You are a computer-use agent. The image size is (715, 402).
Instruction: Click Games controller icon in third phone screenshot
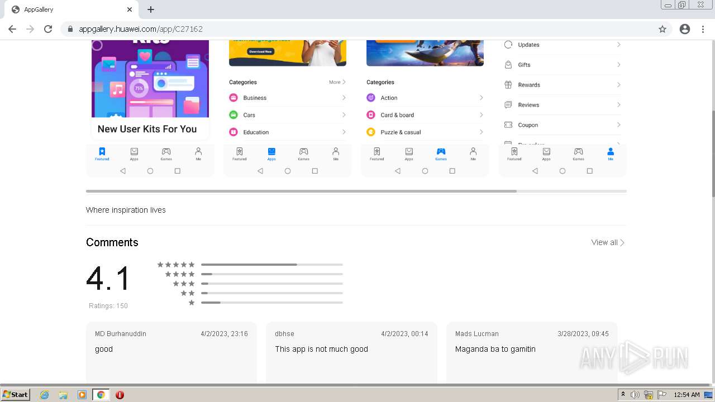click(x=441, y=151)
